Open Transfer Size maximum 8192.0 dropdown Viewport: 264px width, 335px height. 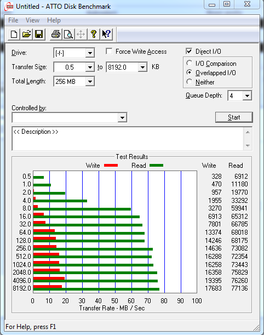pyautogui.click(x=142, y=67)
